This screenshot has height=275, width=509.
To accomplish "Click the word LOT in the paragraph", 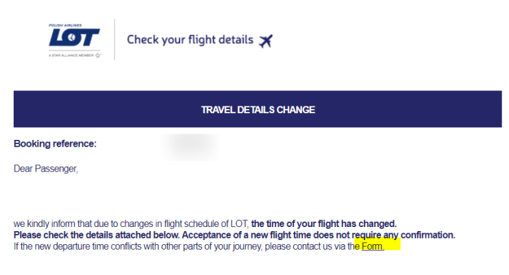I will 239,224.
